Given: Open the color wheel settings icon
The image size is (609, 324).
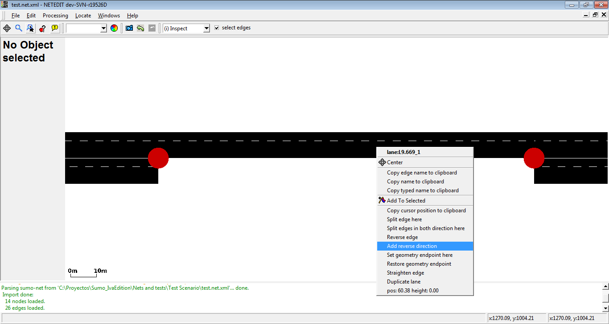Looking at the screenshot, I should pos(114,28).
